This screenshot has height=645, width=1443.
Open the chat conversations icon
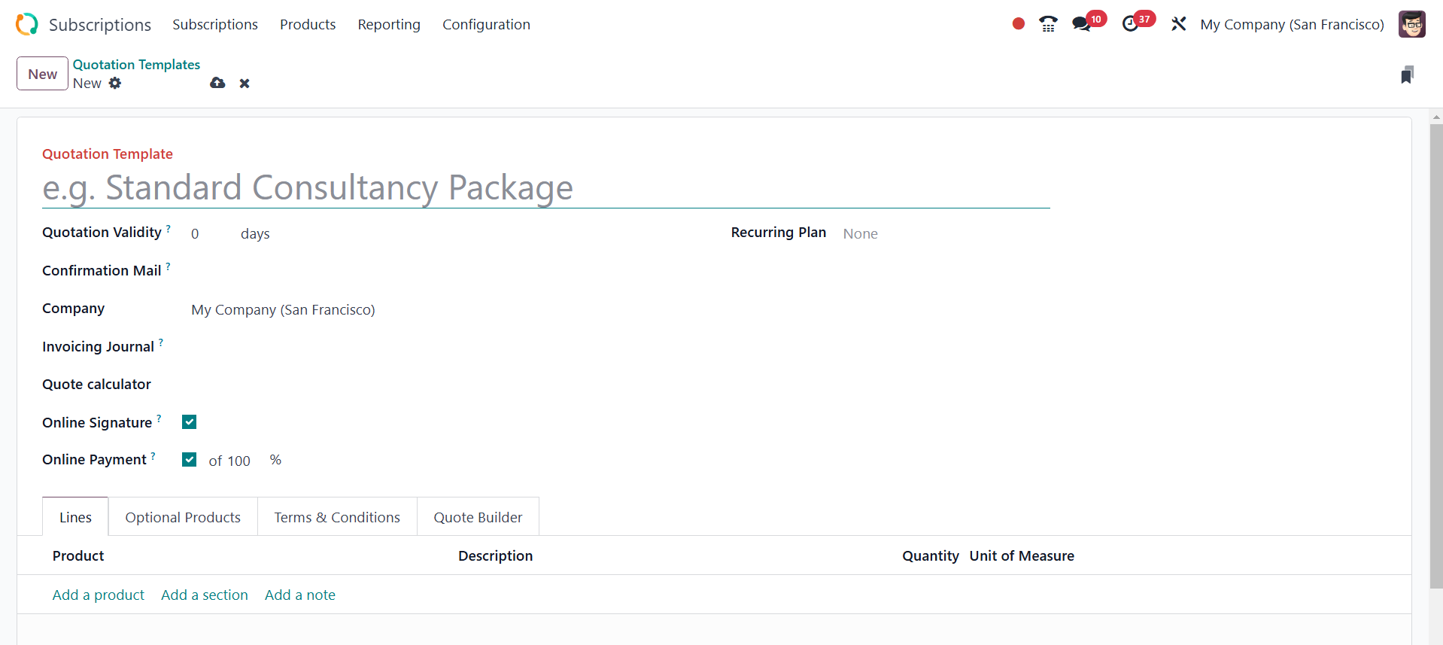[1081, 24]
